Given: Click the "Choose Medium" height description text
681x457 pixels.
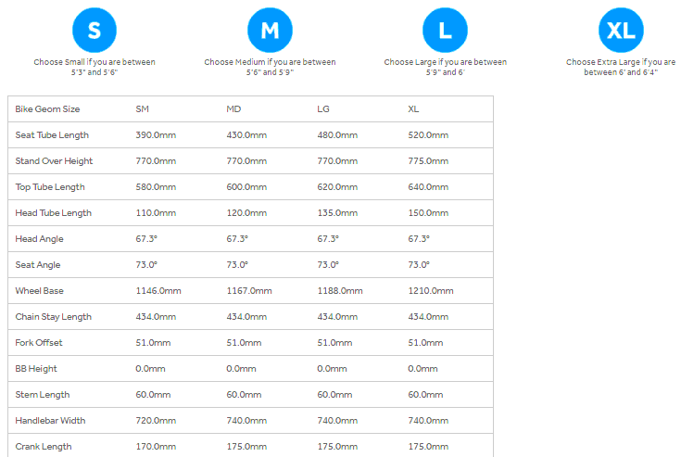Looking at the screenshot, I should (x=270, y=67).
